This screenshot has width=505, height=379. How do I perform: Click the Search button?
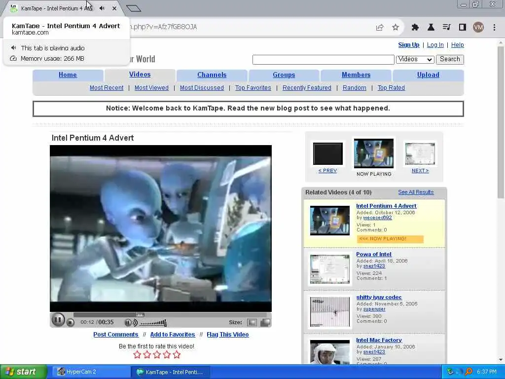coord(450,59)
